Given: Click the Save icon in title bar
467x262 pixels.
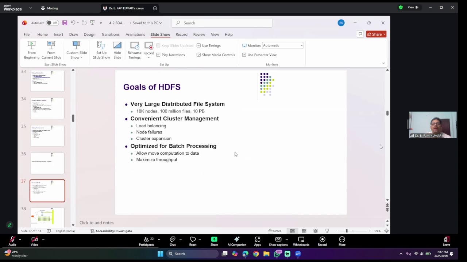Looking at the screenshot, I should point(65,23).
